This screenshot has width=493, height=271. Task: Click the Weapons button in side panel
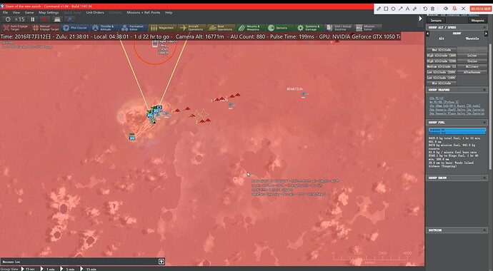click(x=477, y=21)
